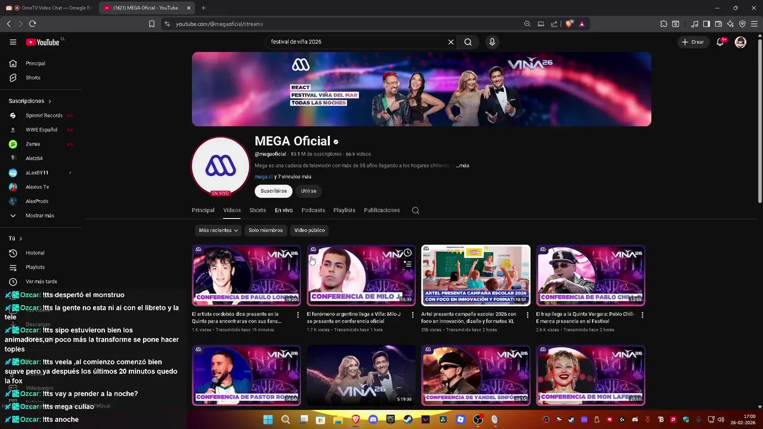Open the WWE Español subscription
763x429 pixels.
tap(41, 130)
